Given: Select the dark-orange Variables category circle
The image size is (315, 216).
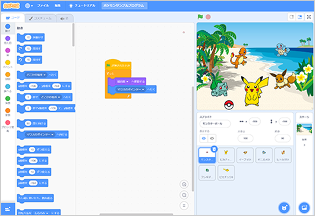Looking at the screenshot, I should pos(8,111).
